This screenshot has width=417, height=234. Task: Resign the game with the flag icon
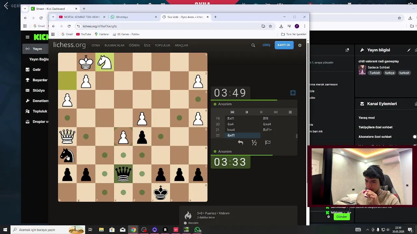268,142
